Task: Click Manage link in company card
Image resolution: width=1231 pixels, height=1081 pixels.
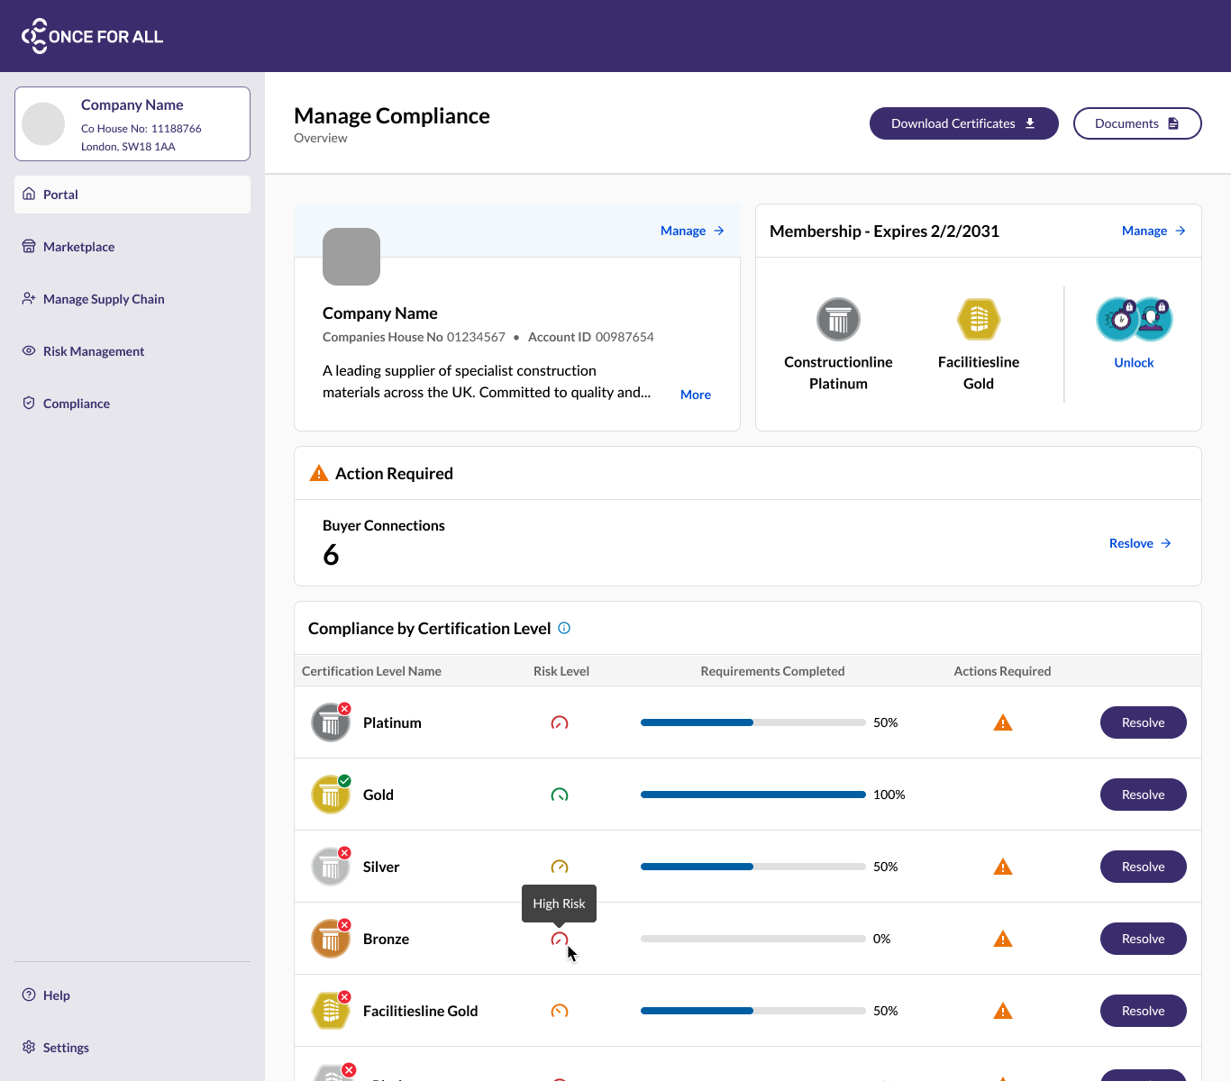Action: tap(692, 231)
